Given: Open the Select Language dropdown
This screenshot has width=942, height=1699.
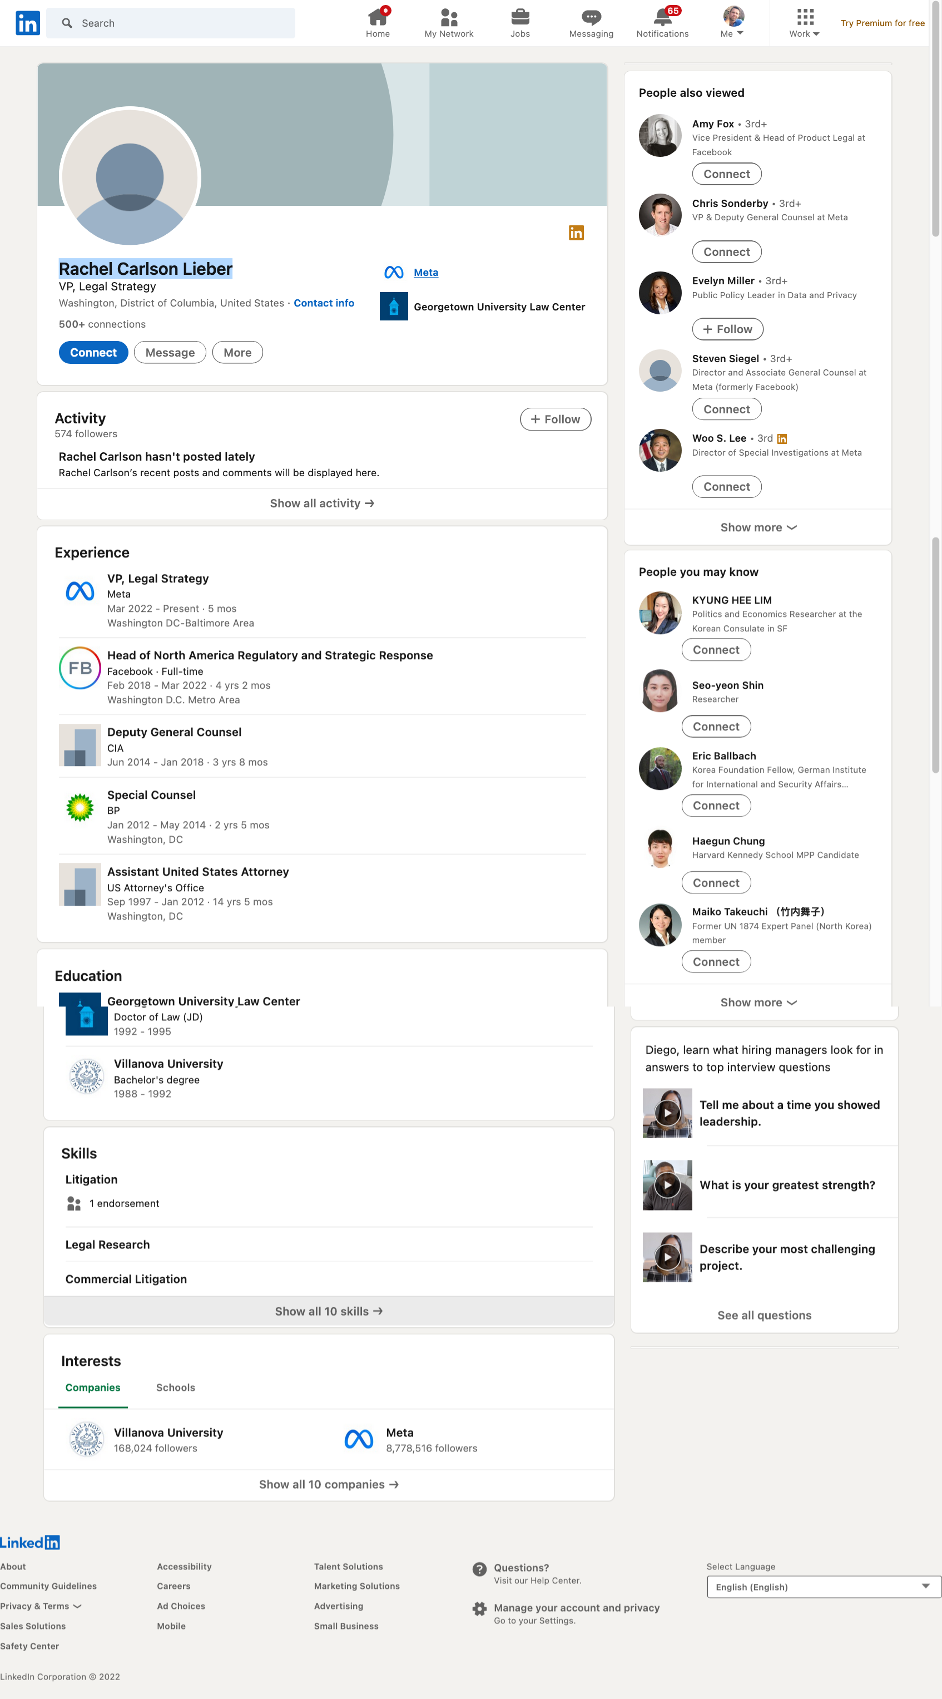Looking at the screenshot, I should click(824, 1587).
